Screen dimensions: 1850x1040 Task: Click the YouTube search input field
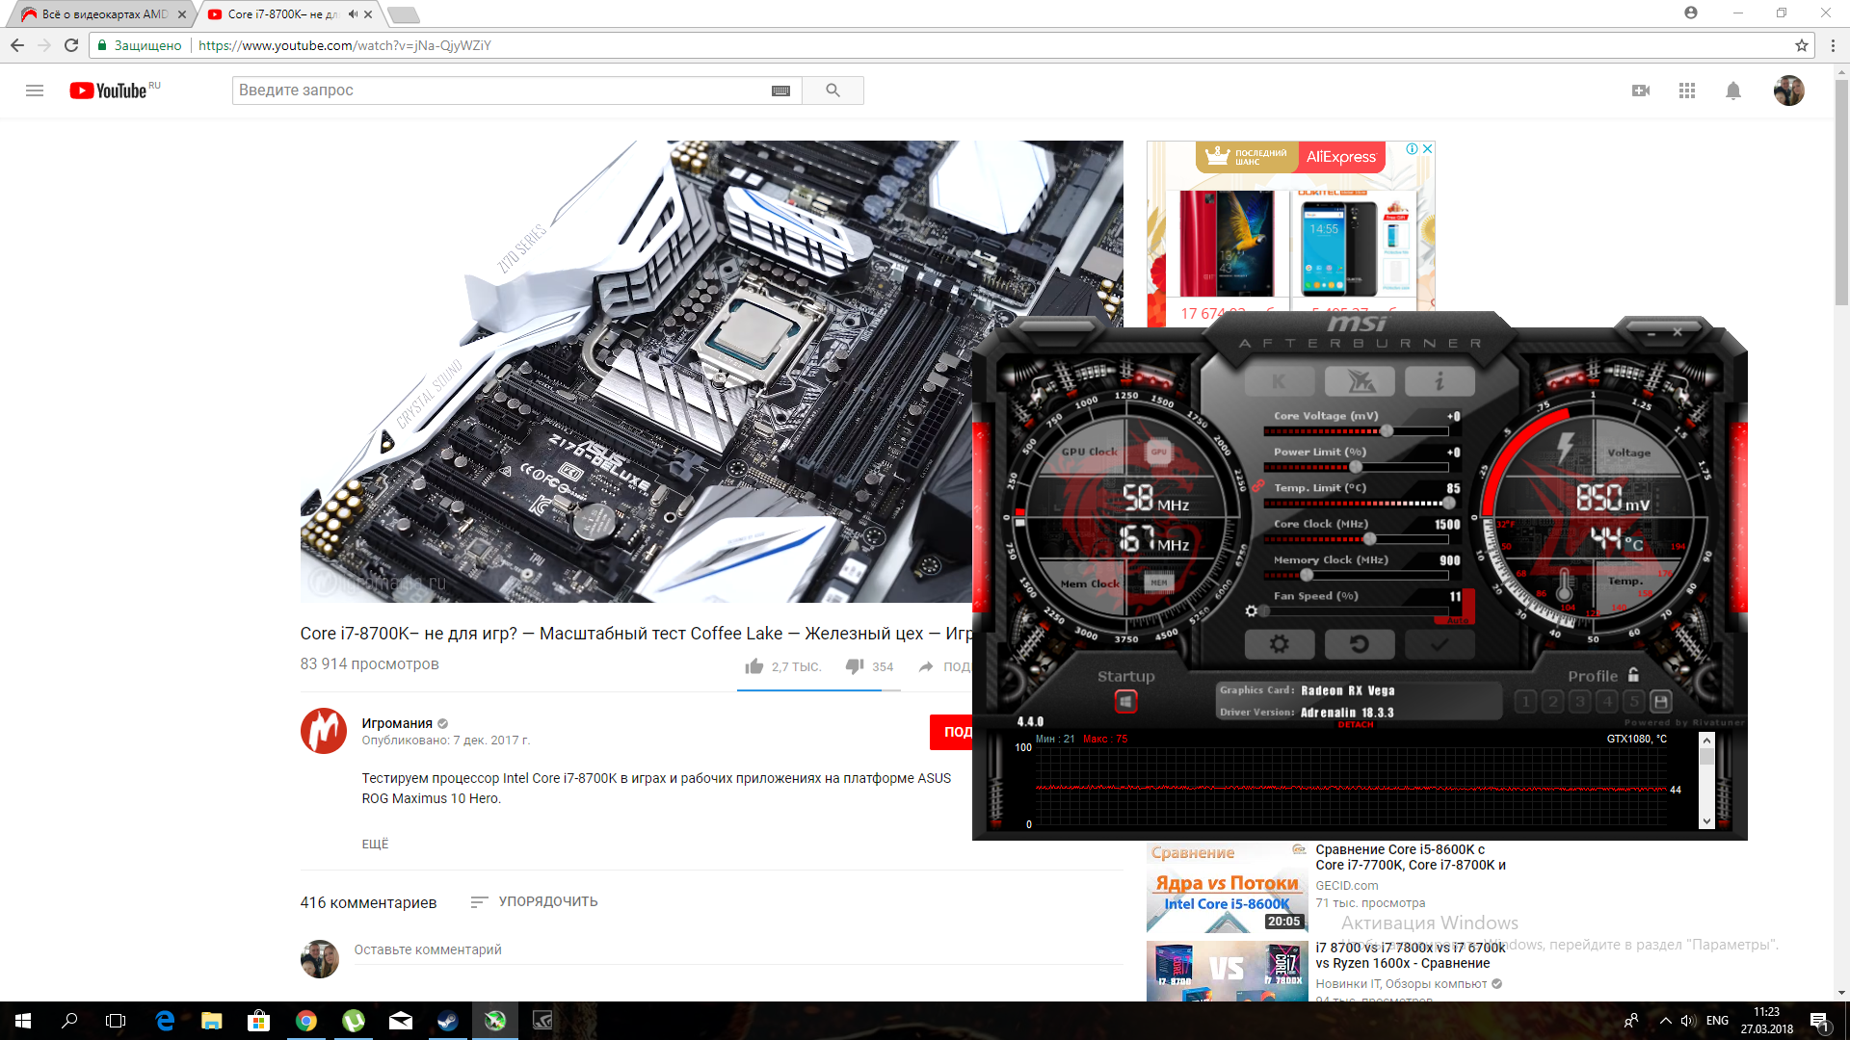coord(501,91)
